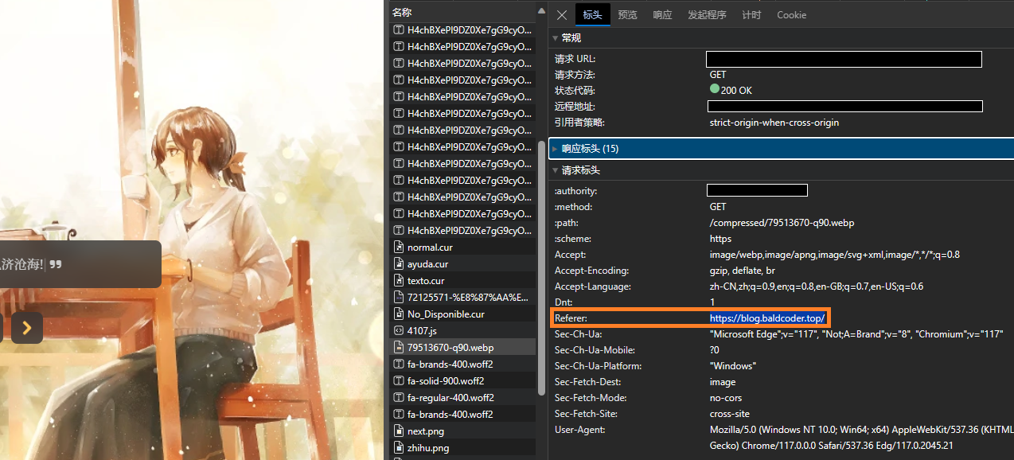Click the User-Agent header label

tap(579, 430)
